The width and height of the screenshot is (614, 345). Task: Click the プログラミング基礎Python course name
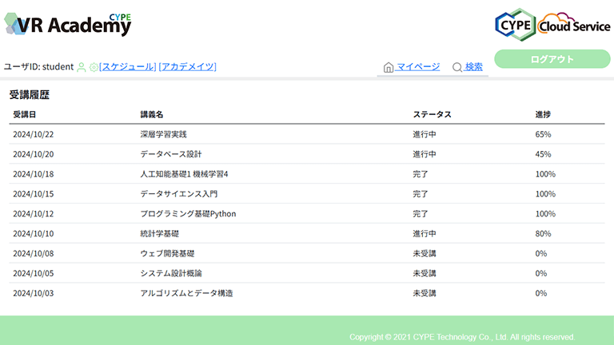[x=188, y=214]
